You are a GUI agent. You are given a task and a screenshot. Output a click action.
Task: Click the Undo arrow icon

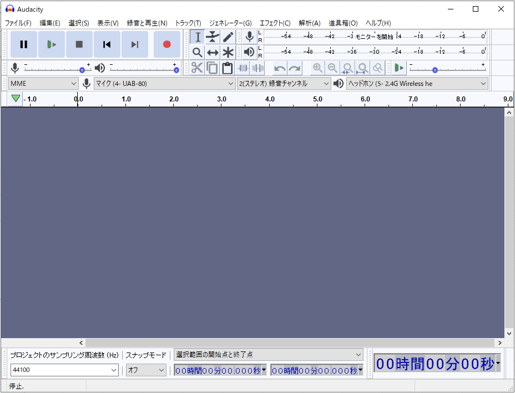click(x=280, y=68)
